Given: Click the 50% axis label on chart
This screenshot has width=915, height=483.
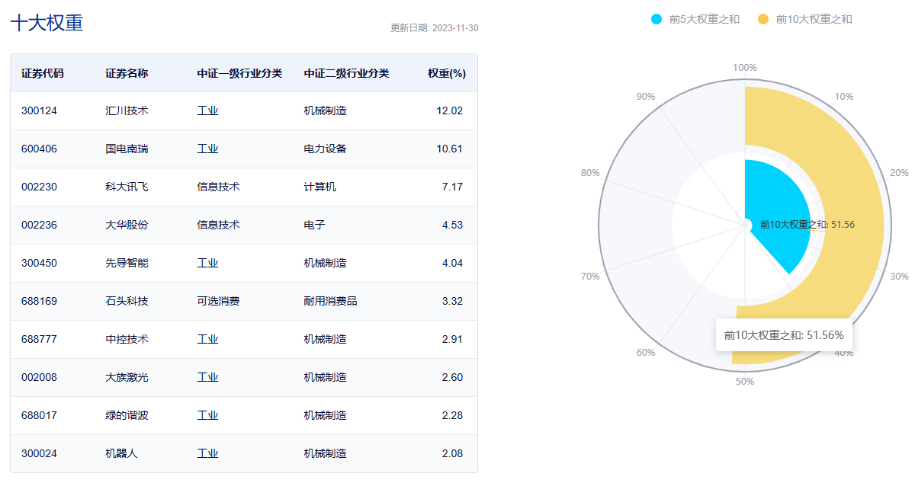Looking at the screenshot, I should pyautogui.click(x=745, y=382).
